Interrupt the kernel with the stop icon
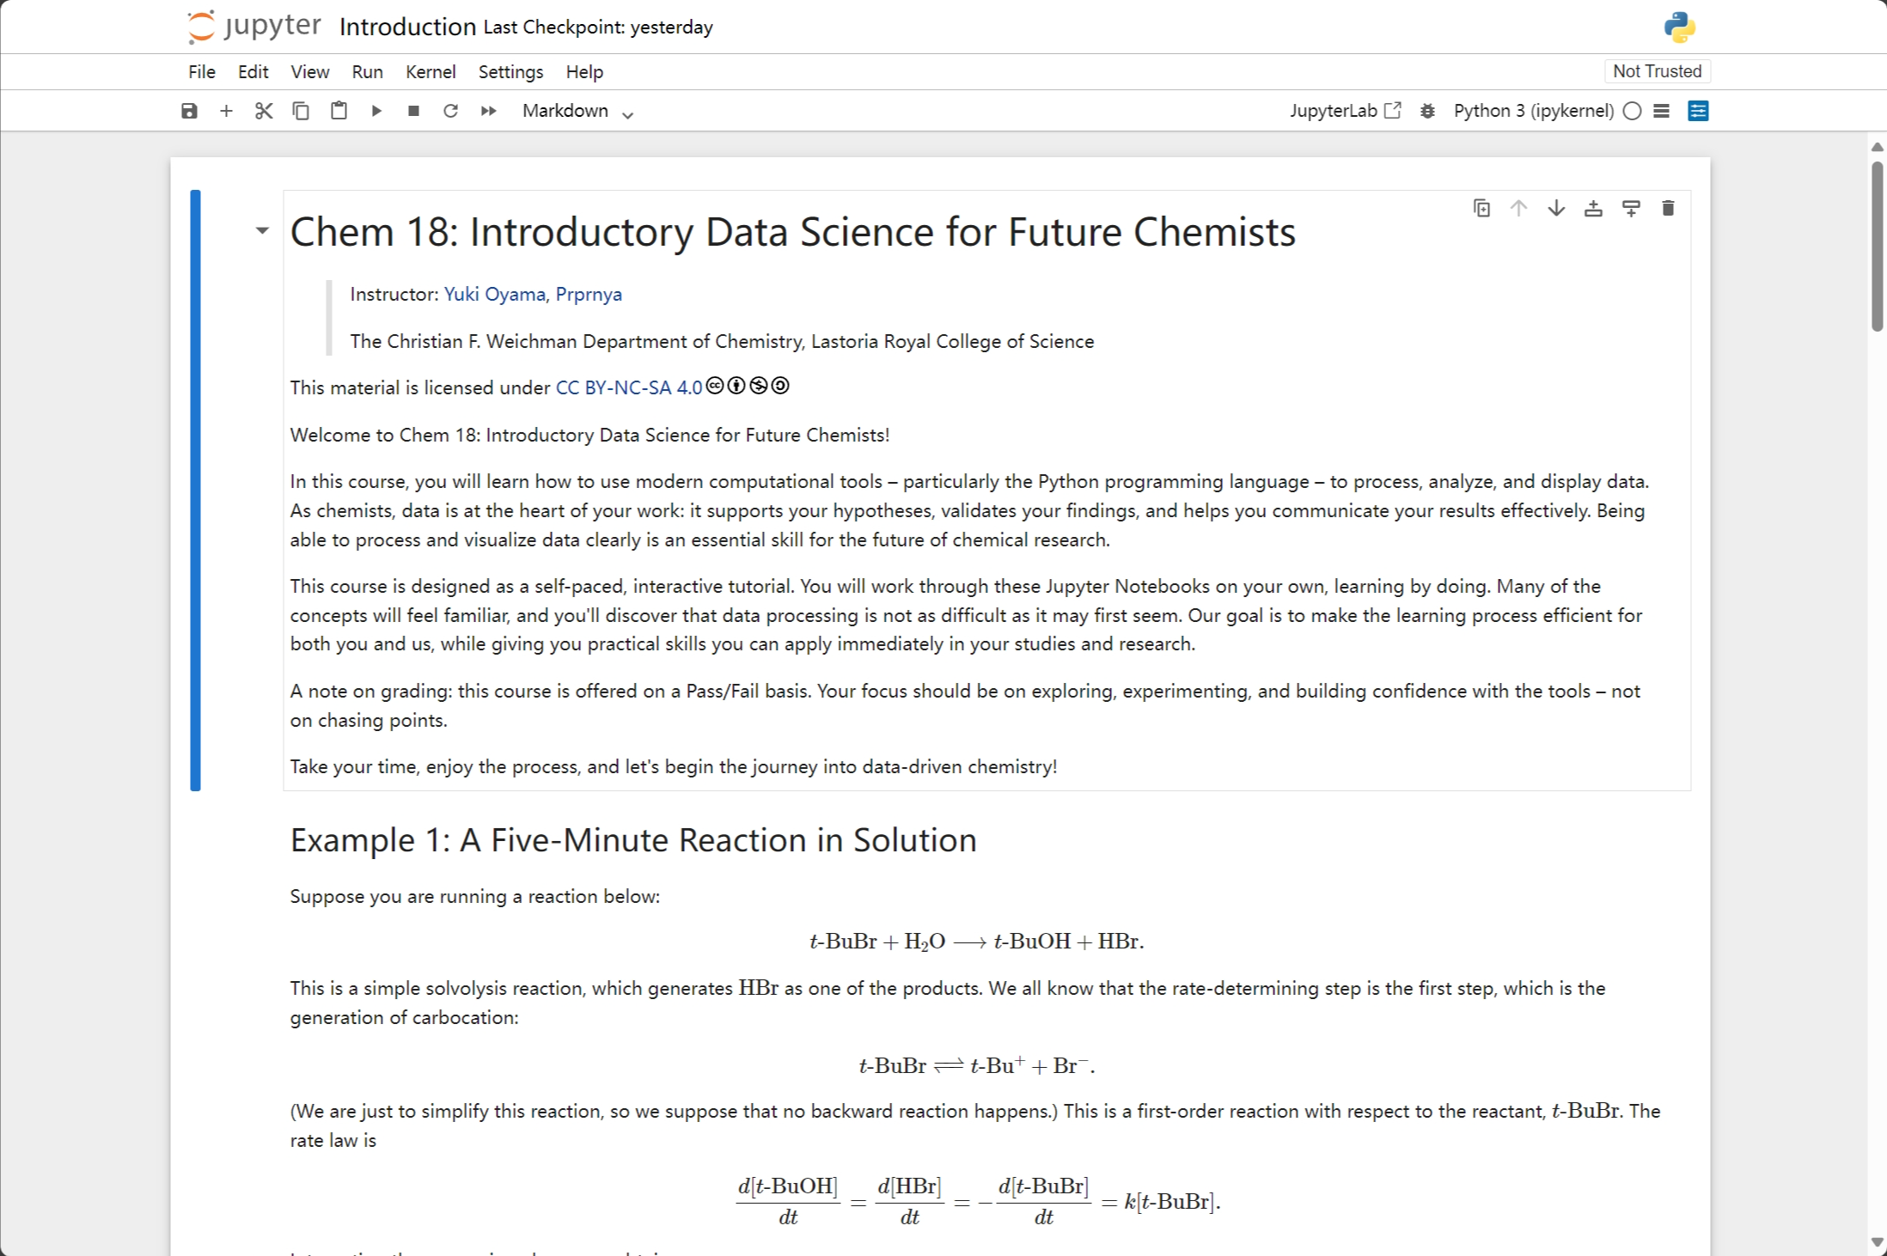Screen dimensions: 1887x1256 412,110
